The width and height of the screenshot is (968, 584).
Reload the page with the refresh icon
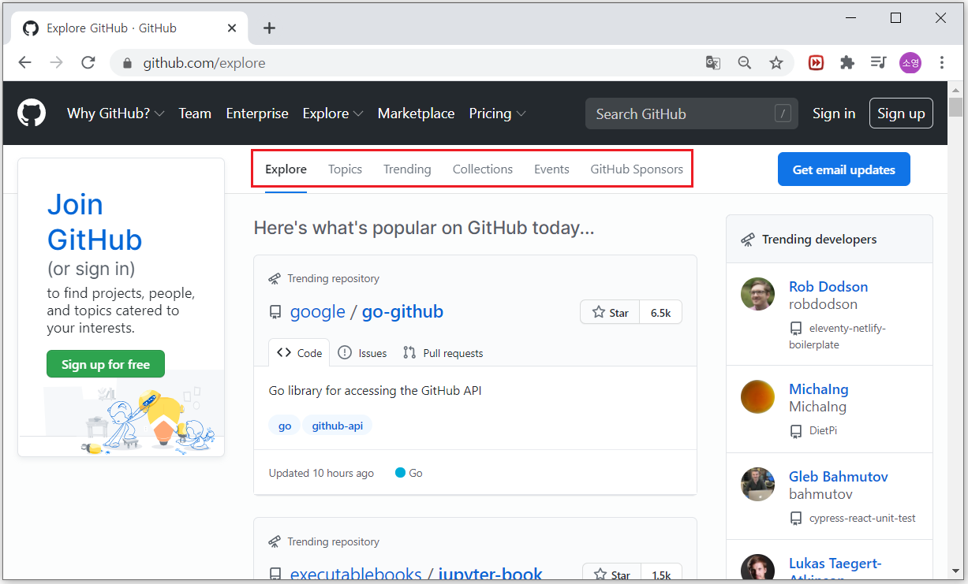88,63
